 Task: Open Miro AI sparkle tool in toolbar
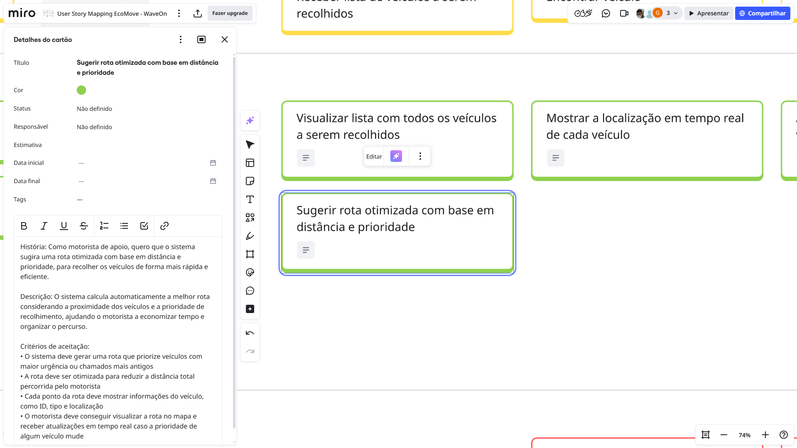(x=250, y=120)
